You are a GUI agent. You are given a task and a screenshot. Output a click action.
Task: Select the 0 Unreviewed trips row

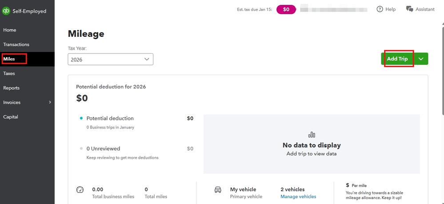click(103, 148)
